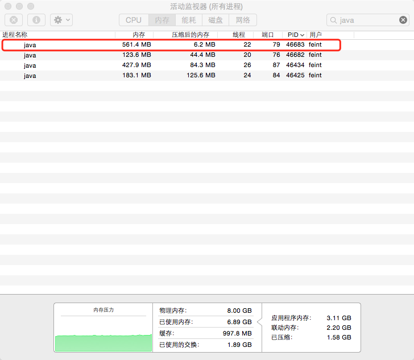Click the 已压缩 1.58 GB entry
Image resolution: width=414 pixels, height=360 pixels.
311,338
